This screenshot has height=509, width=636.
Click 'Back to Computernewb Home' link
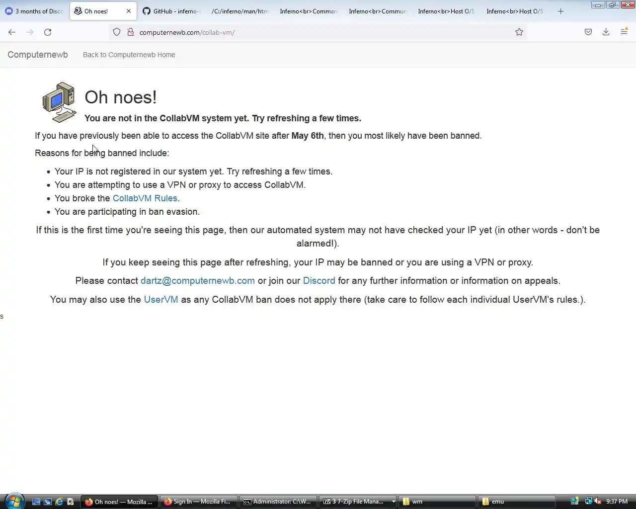pyautogui.click(x=129, y=55)
